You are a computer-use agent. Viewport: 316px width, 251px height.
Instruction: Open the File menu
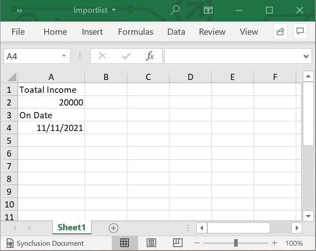(x=18, y=32)
